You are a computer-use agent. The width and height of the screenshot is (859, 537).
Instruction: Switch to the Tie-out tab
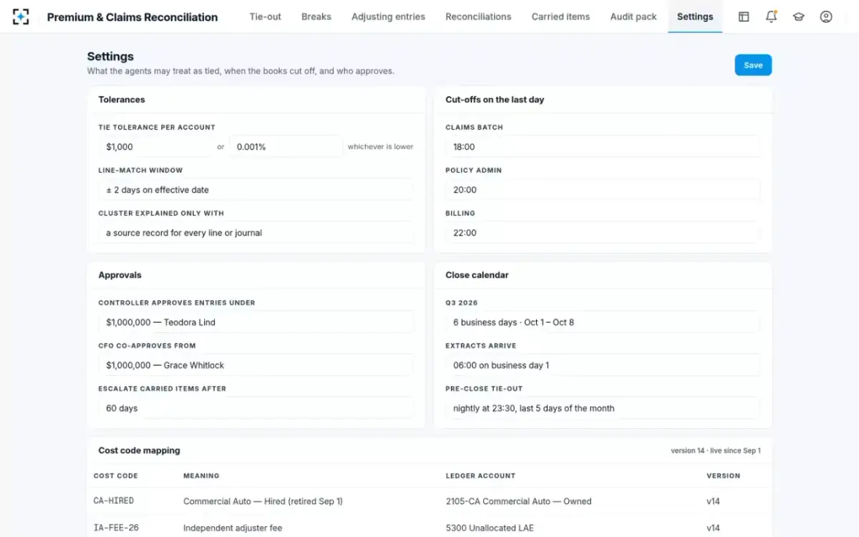tap(265, 16)
